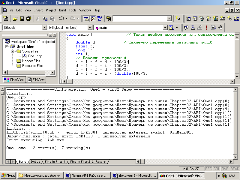
Task: Open the Undo history dropdown arrow
Action: coord(66,19)
